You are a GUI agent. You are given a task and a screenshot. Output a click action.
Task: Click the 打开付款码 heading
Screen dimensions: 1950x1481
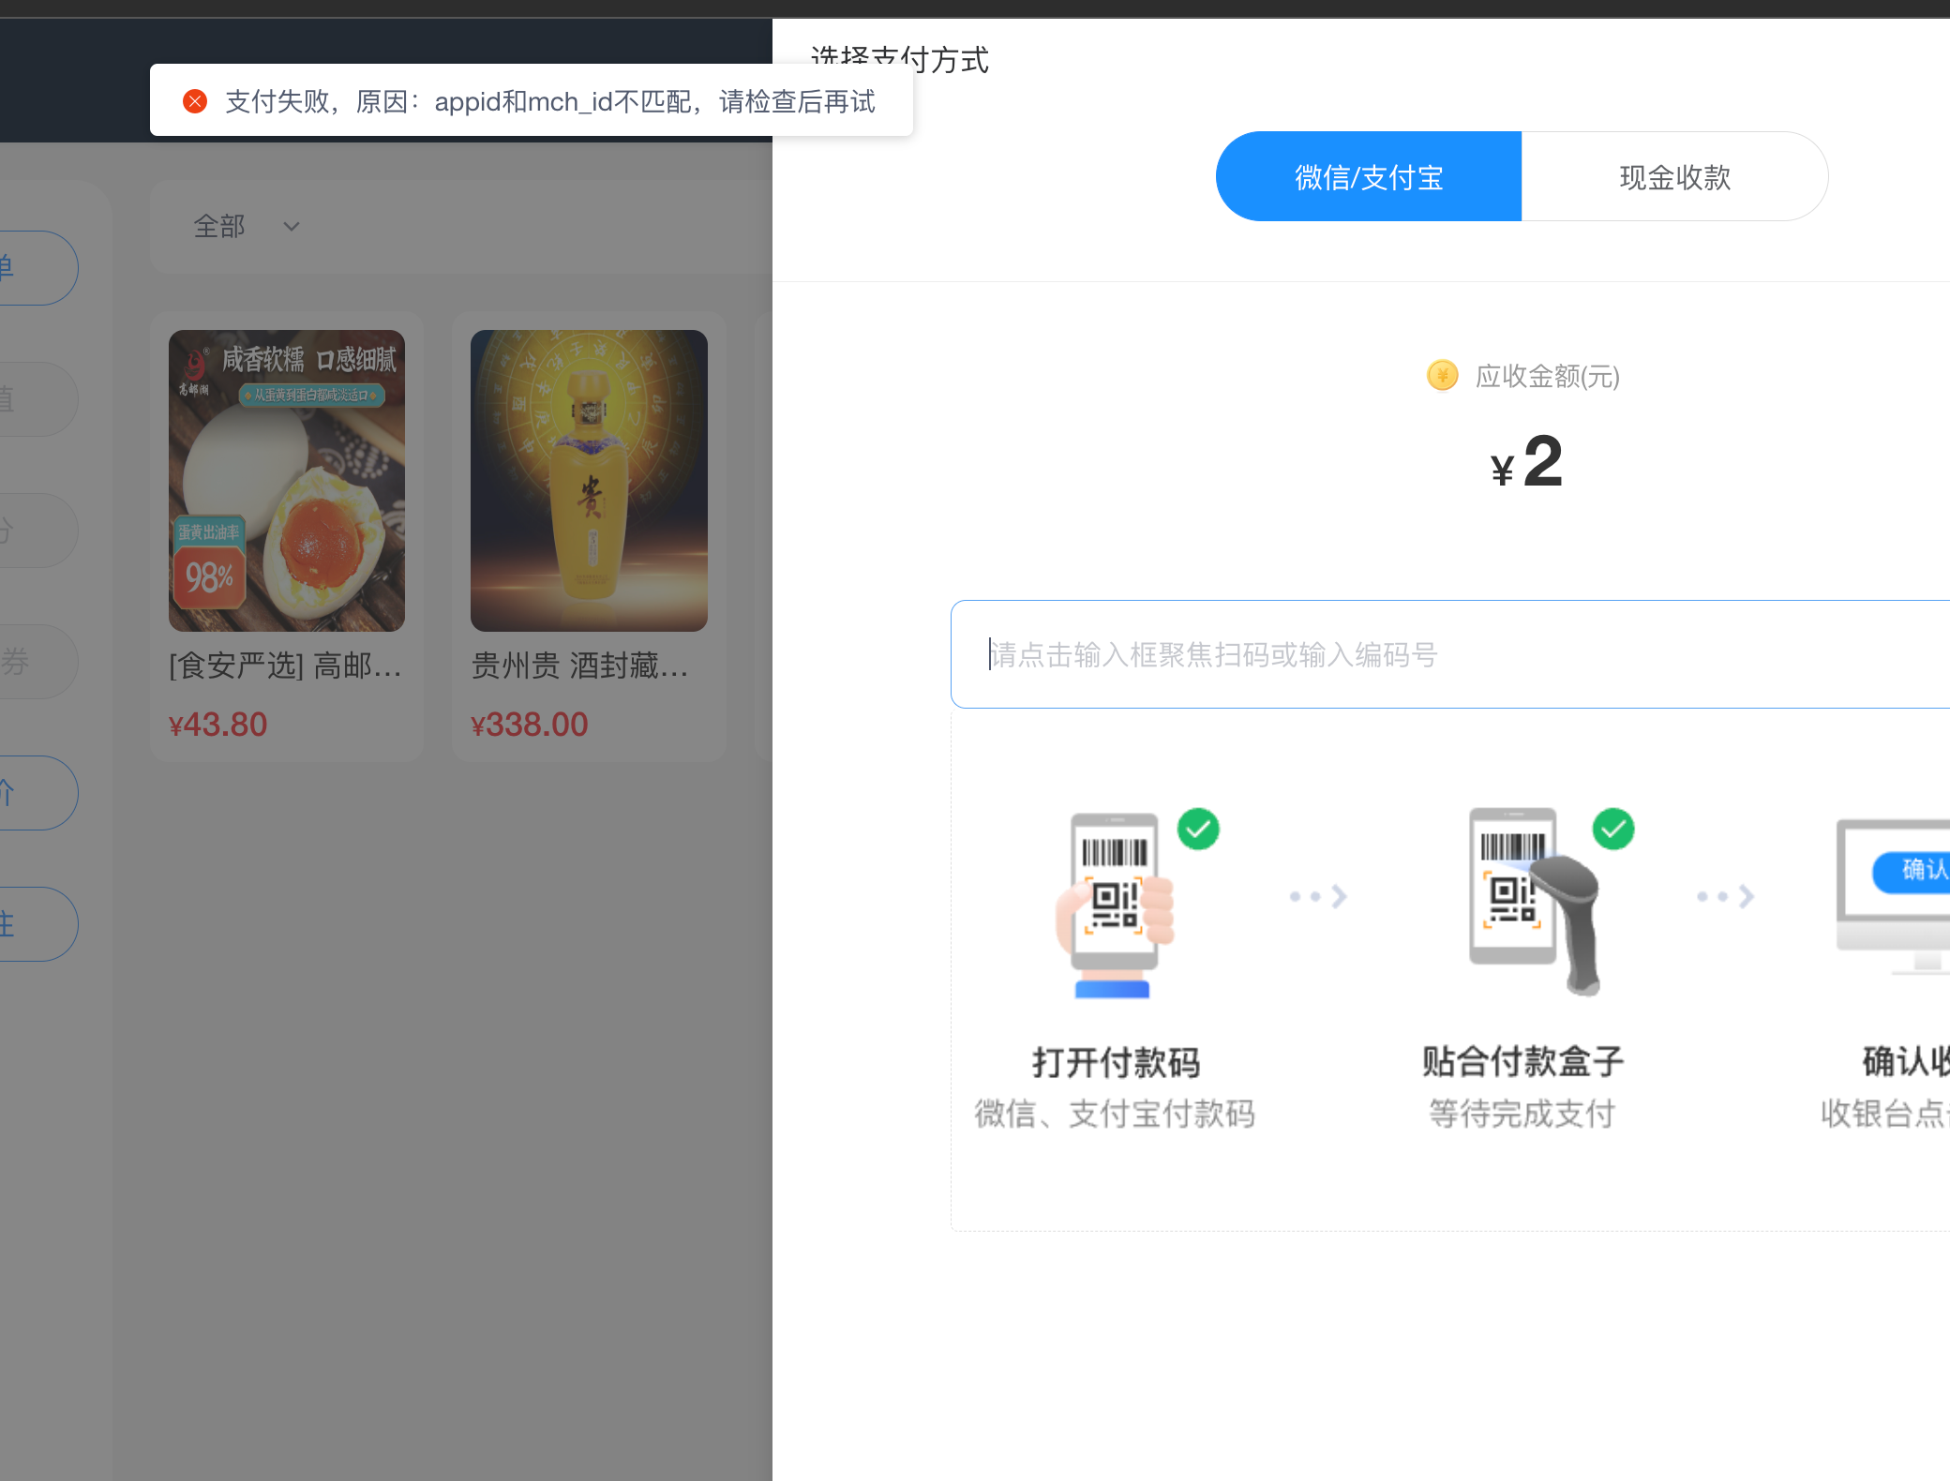click(1116, 1063)
